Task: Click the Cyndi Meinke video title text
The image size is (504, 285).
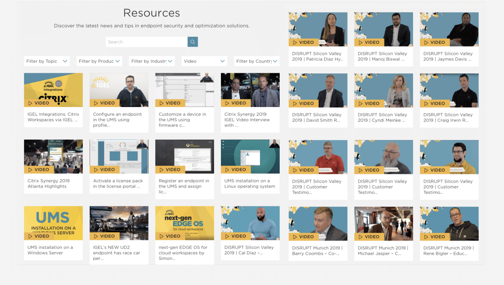Action: [x=382, y=118]
